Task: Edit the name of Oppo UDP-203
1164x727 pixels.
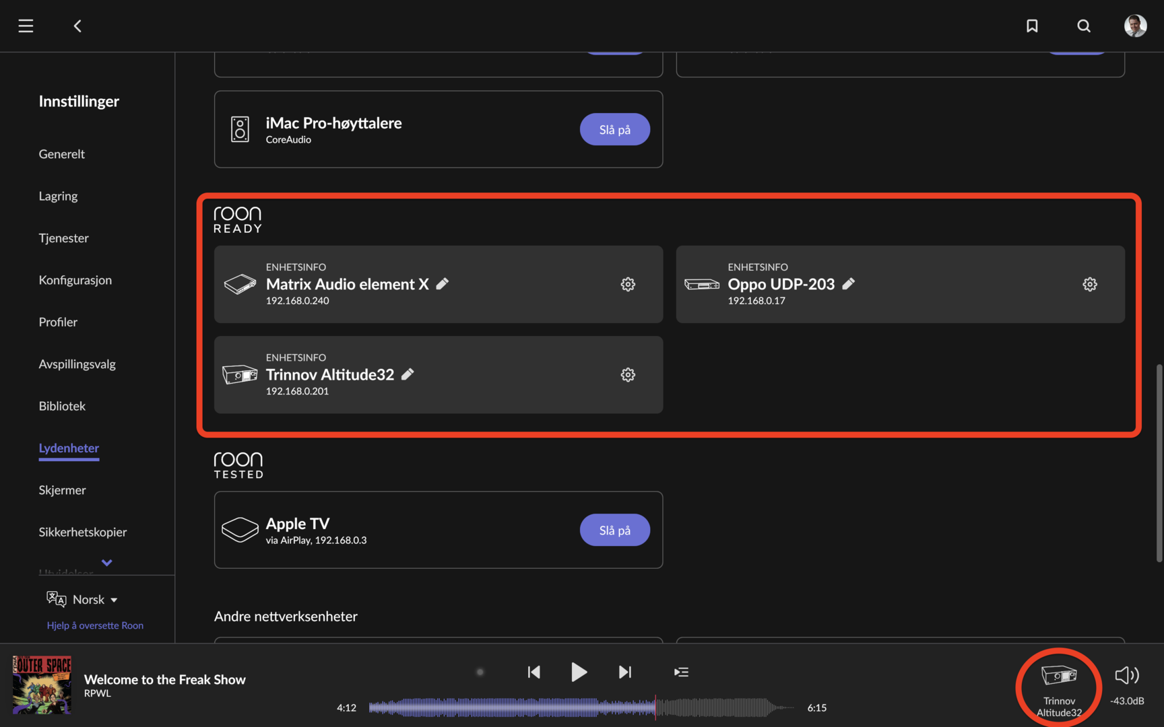Action: pos(849,283)
